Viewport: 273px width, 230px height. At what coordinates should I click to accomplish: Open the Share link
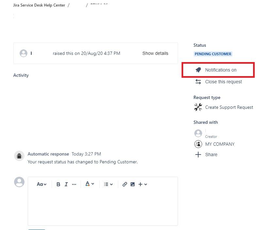pos(211,155)
